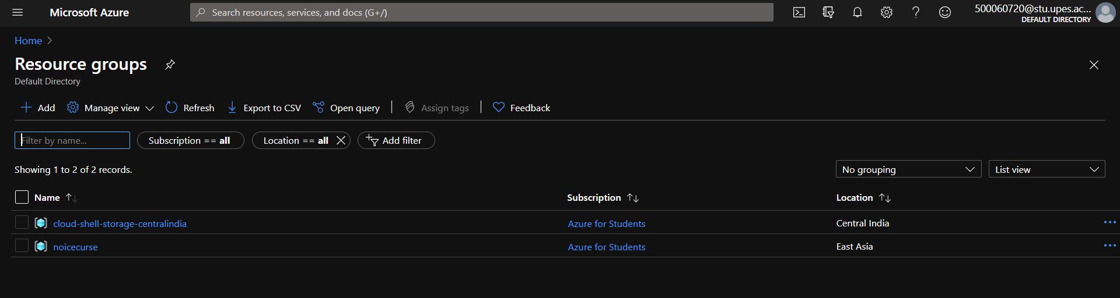Close the Resource groups blade
Image resolution: width=1120 pixels, height=298 pixels.
pos(1094,65)
